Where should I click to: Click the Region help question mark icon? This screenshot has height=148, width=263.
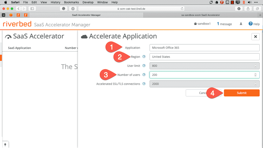(144, 57)
